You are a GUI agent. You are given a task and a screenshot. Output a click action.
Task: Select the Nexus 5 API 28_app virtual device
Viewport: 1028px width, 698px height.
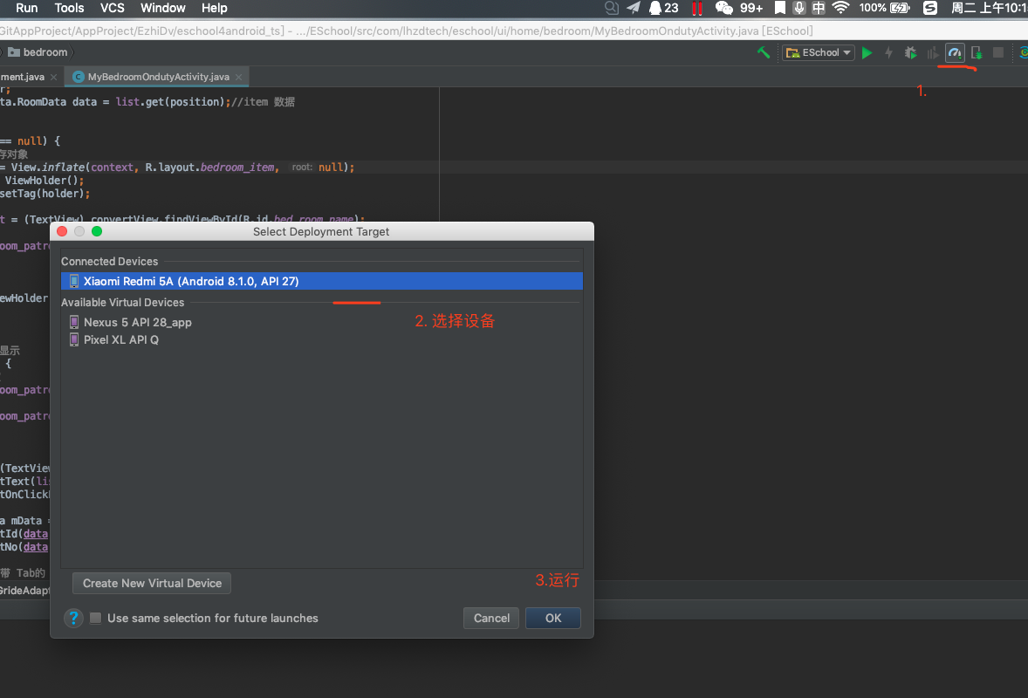(138, 322)
